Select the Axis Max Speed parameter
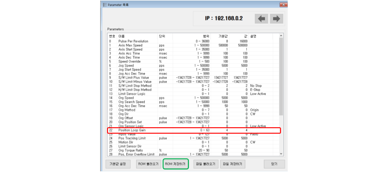 pyautogui.click(x=193, y=45)
